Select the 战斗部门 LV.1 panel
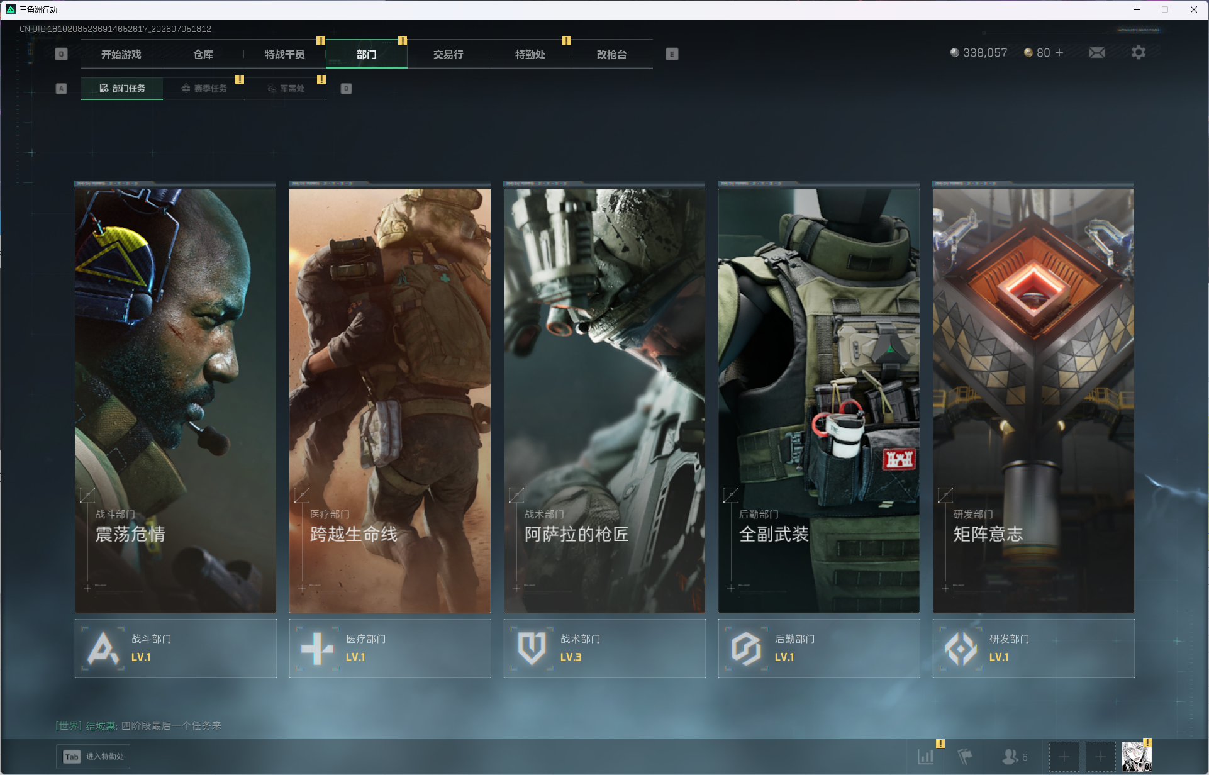Viewport: 1209px width, 775px height. (x=175, y=649)
